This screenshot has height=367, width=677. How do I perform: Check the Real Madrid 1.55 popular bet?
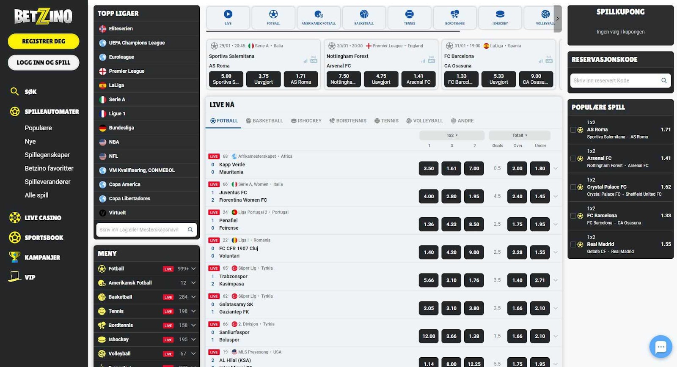point(573,244)
